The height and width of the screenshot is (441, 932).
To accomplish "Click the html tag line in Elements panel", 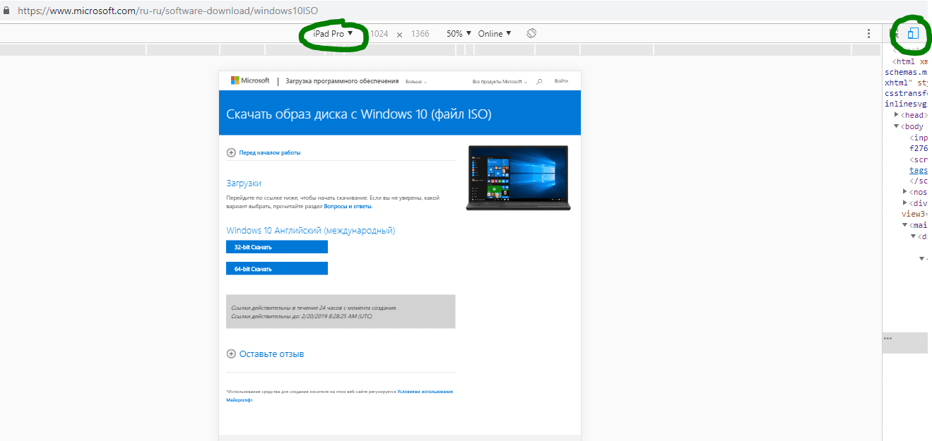I will tap(909, 61).
